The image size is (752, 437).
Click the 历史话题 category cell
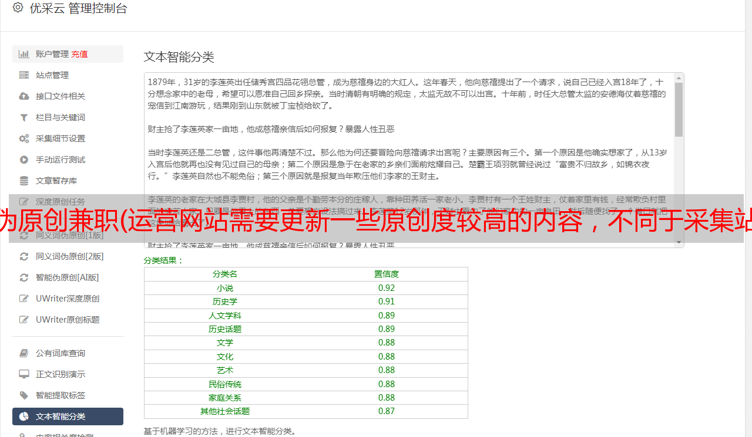pyautogui.click(x=225, y=329)
